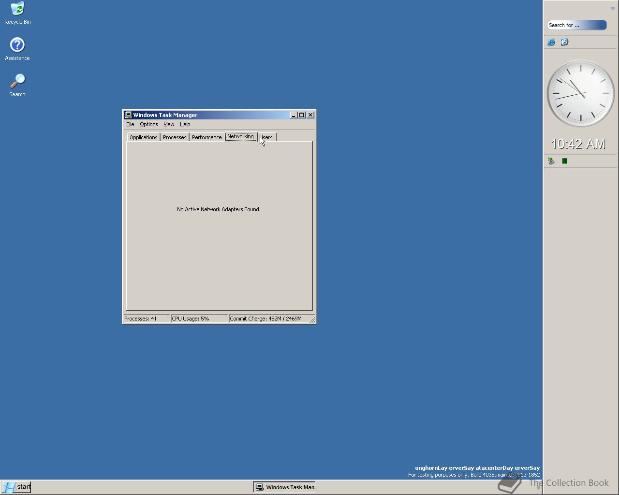Switch to the Processes tab
The height and width of the screenshot is (495, 619).
[x=175, y=137]
